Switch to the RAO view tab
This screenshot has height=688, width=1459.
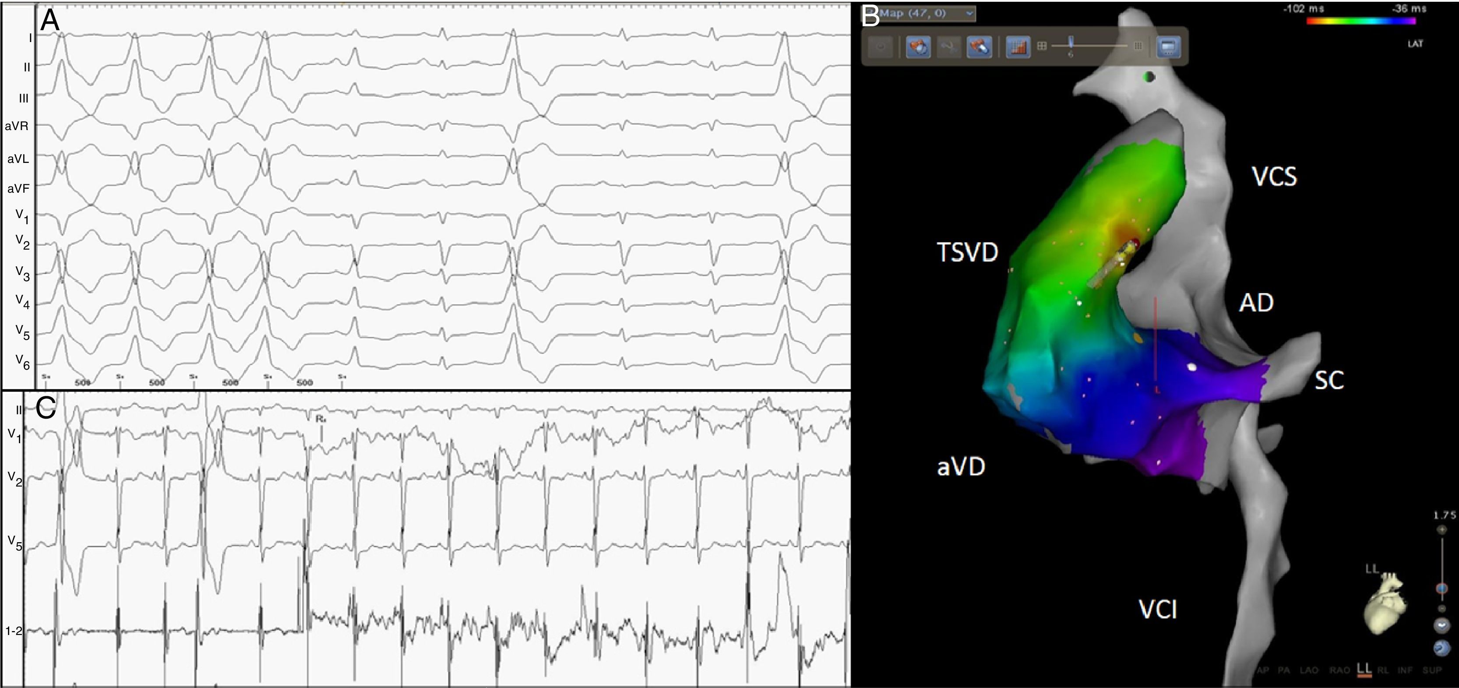[1339, 670]
